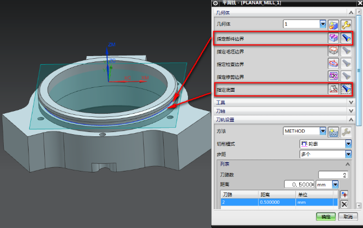Click the edit geometry wrench icon
Screen dimensions: 363x228
(x=346, y=24)
